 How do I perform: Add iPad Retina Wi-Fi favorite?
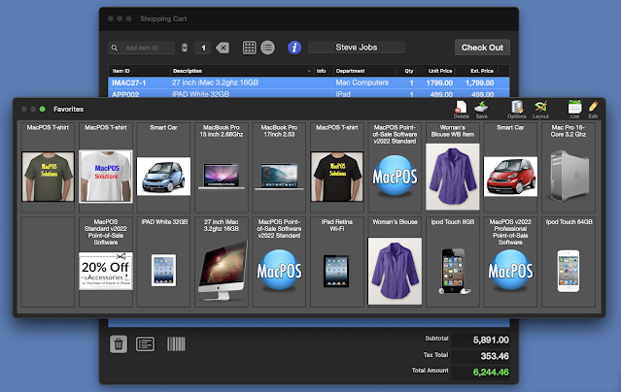(x=337, y=262)
